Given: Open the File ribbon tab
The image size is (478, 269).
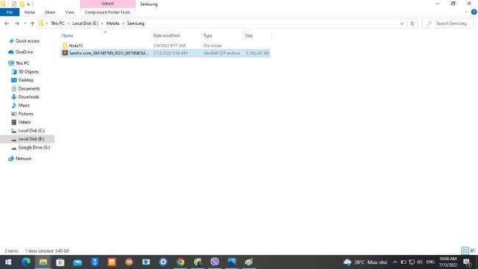Looking at the screenshot, I should [10, 12].
